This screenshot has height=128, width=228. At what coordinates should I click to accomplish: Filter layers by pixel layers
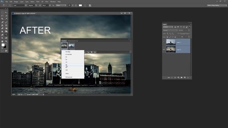point(175,27)
